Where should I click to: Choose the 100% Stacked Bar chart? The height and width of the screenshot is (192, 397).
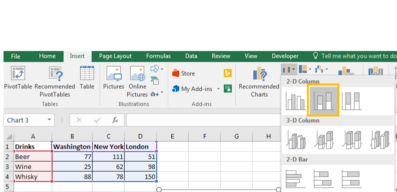pos(351,178)
